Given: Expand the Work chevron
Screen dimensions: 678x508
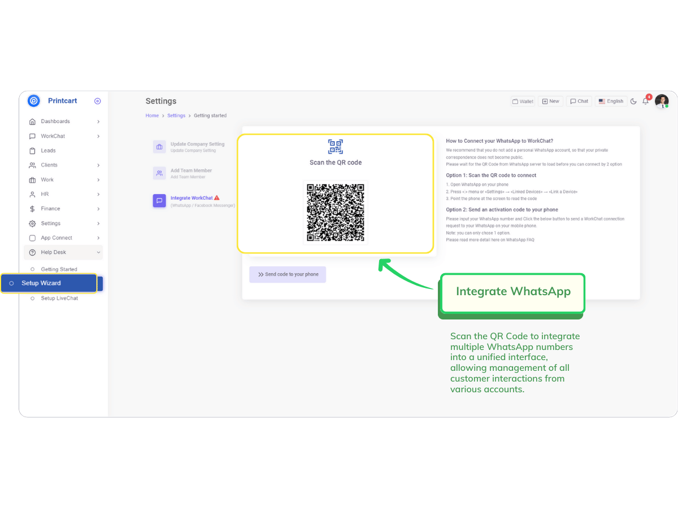Looking at the screenshot, I should [98, 180].
